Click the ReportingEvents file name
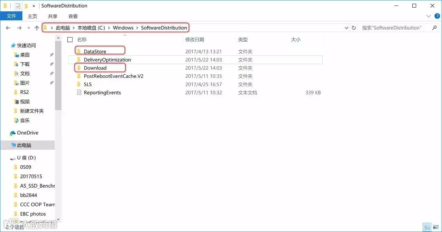Screen dimensions: 442x232 tap(102, 93)
